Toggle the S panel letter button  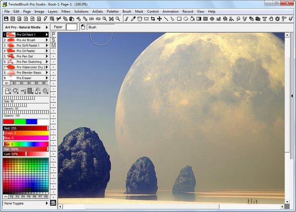53,40
